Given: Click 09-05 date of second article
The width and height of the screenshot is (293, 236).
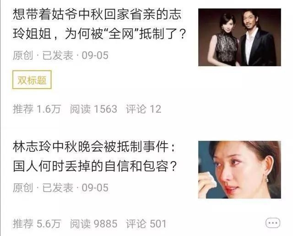Looking at the screenshot, I should [x=95, y=188].
